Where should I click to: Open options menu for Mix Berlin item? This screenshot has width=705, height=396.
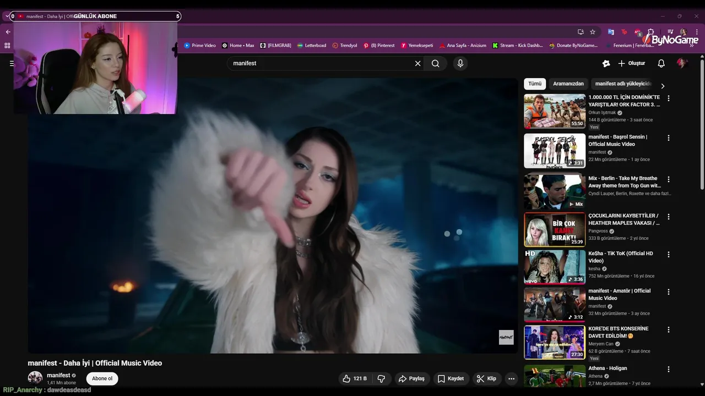[x=669, y=179]
